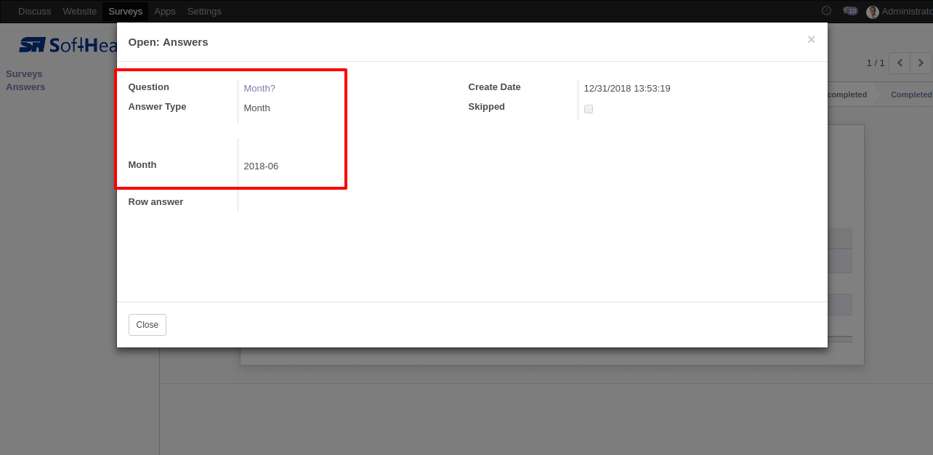The image size is (933, 455).
Task: Select the Completed status stage
Action: click(x=910, y=94)
